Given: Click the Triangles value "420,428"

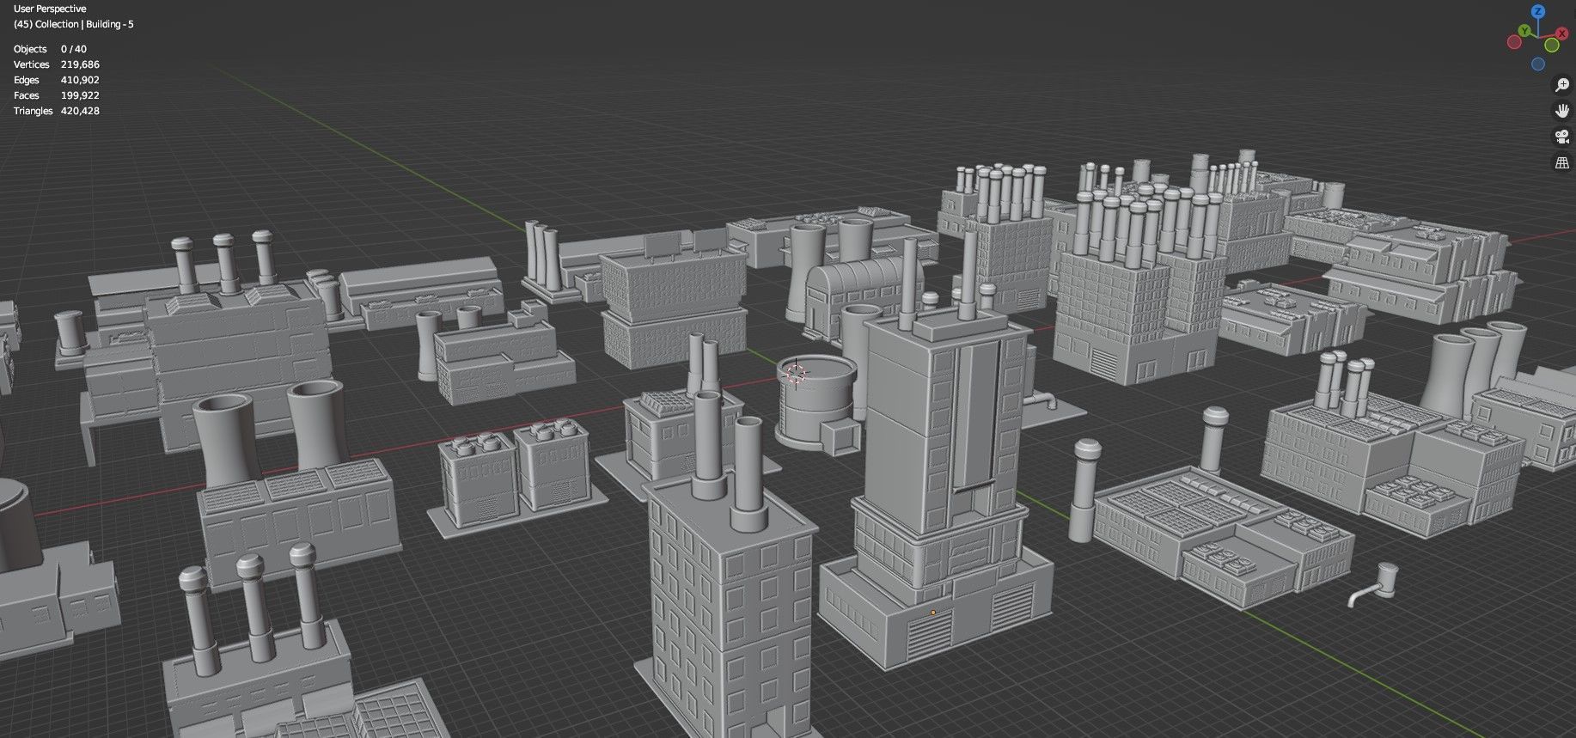Looking at the screenshot, I should (80, 111).
